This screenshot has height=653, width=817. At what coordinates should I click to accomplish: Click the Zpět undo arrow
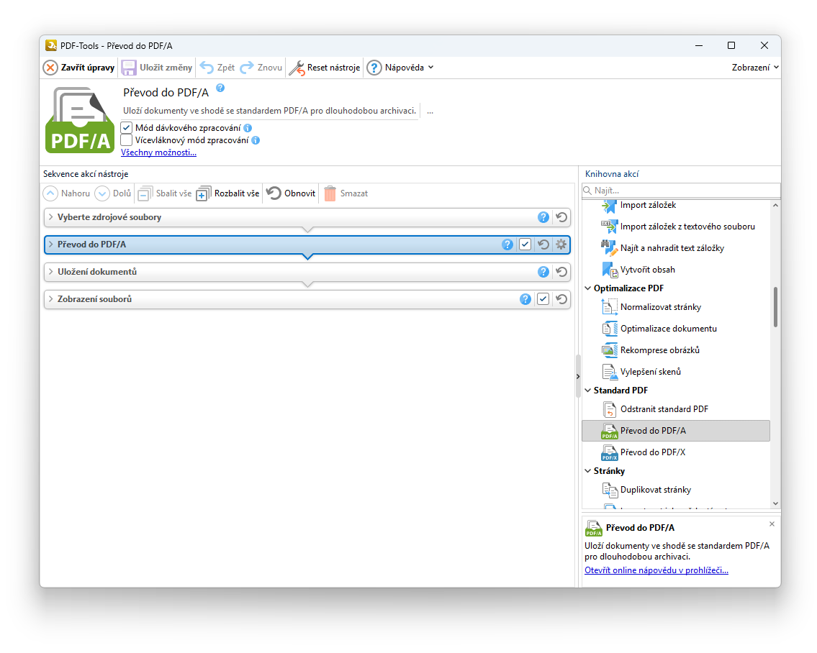207,68
